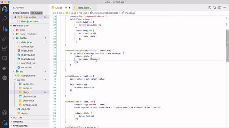Open manifest.json file

pos(29,63)
